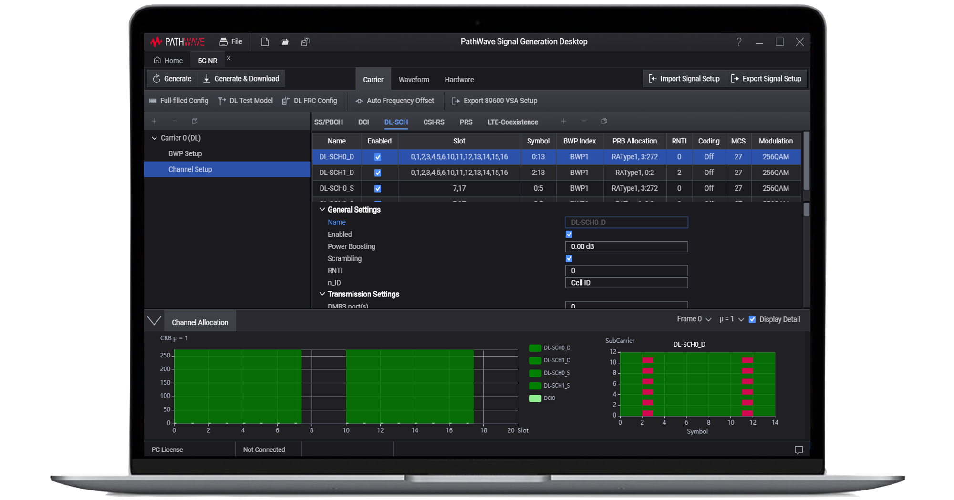Duplicate the carrier using the copy icon
The image size is (954, 500).
pyautogui.click(x=194, y=121)
